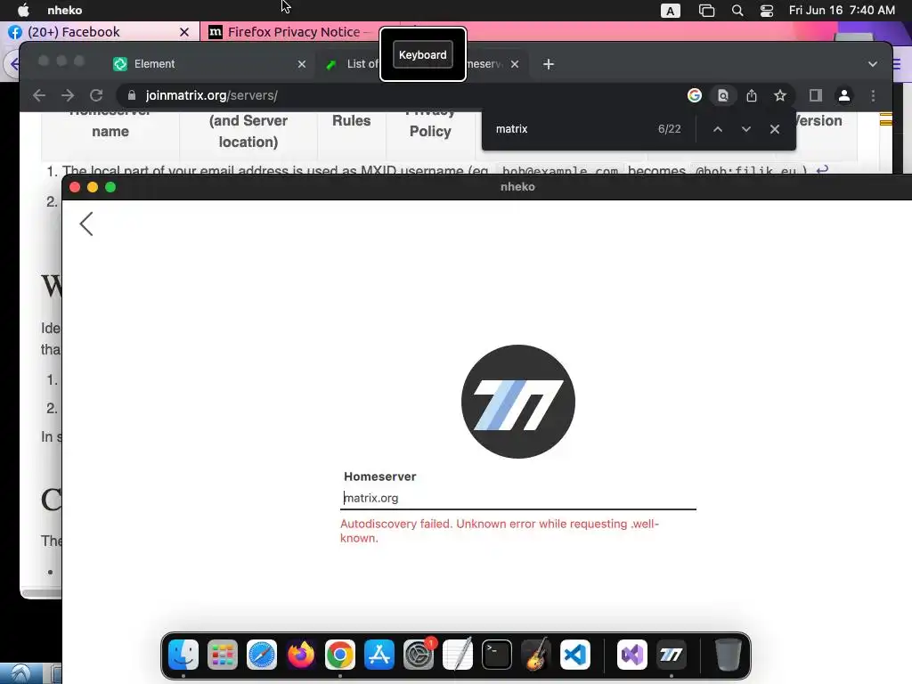Open TextEdit from the dock

[458, 655]
